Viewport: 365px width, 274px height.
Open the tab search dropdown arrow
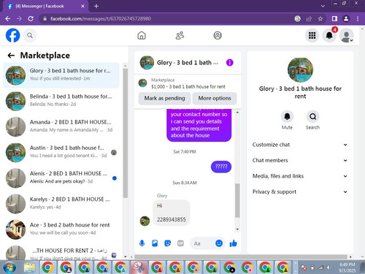pyautogui.click(x=323, y=6)
